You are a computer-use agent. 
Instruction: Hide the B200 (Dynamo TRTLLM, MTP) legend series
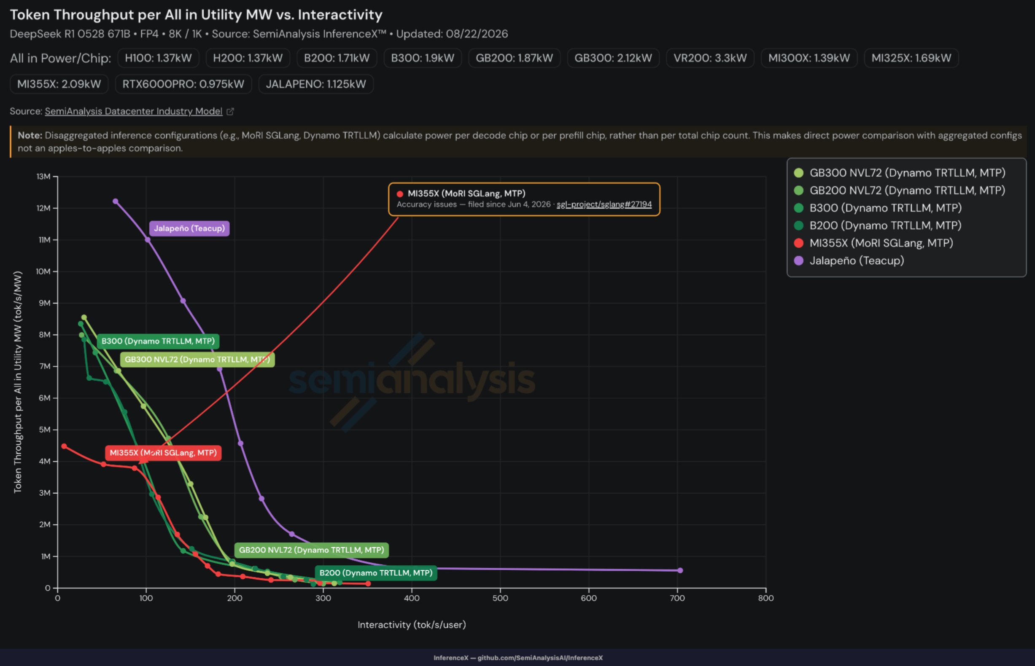(878, 226)
